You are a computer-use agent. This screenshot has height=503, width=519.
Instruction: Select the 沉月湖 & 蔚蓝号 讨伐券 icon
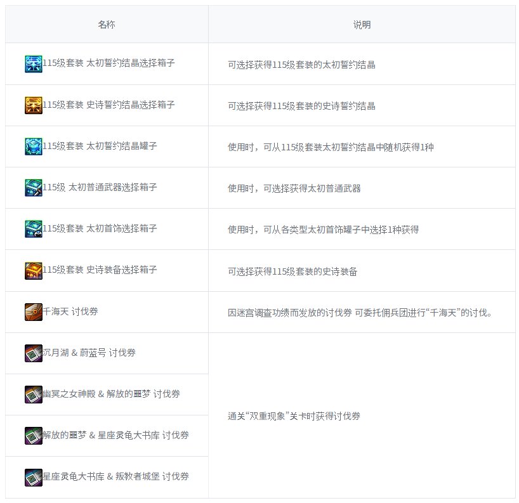click(x=34, y=353)
